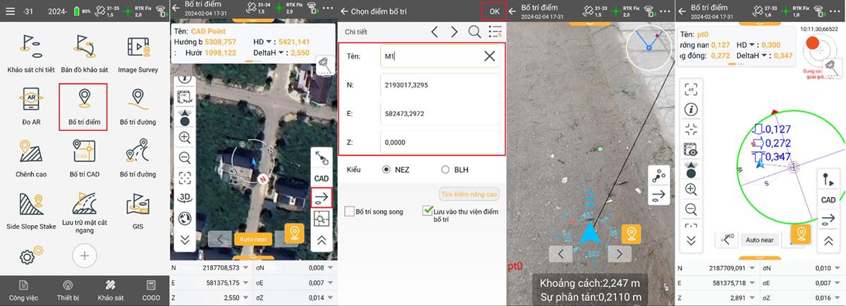
Task: Open the Đo AR measurement tool
Action: 31,106
